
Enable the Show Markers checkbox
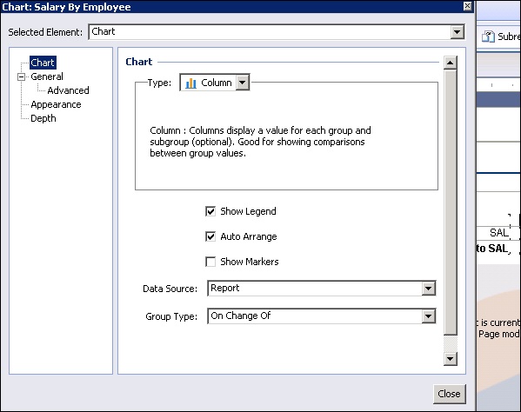click(x=210, y=262)
